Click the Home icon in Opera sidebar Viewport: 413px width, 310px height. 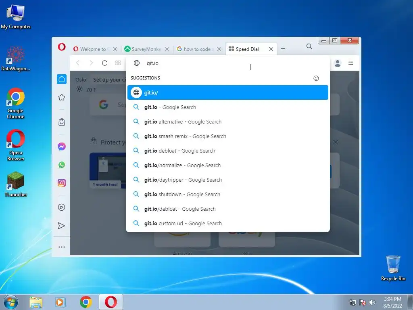tap(62, 79)
